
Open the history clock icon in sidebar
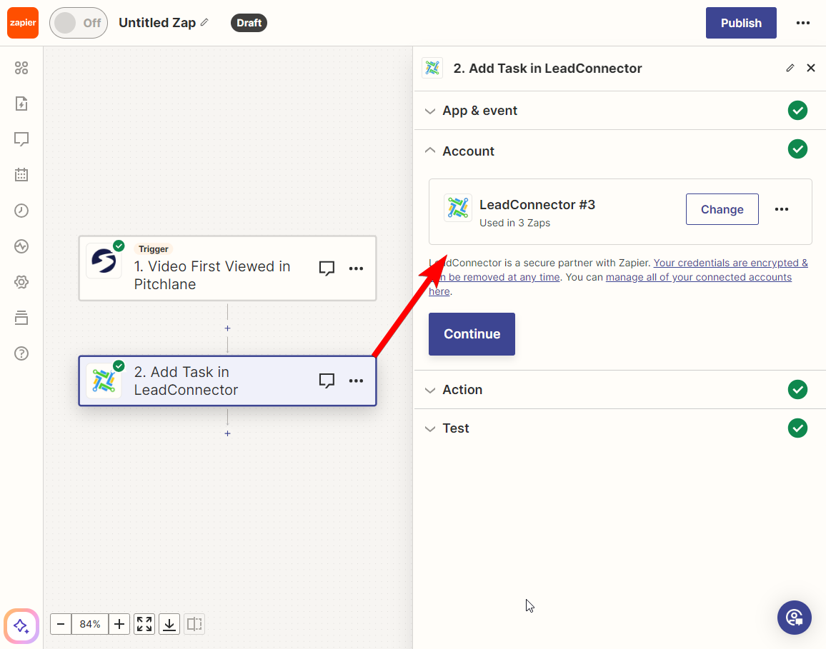pos(21,211)
